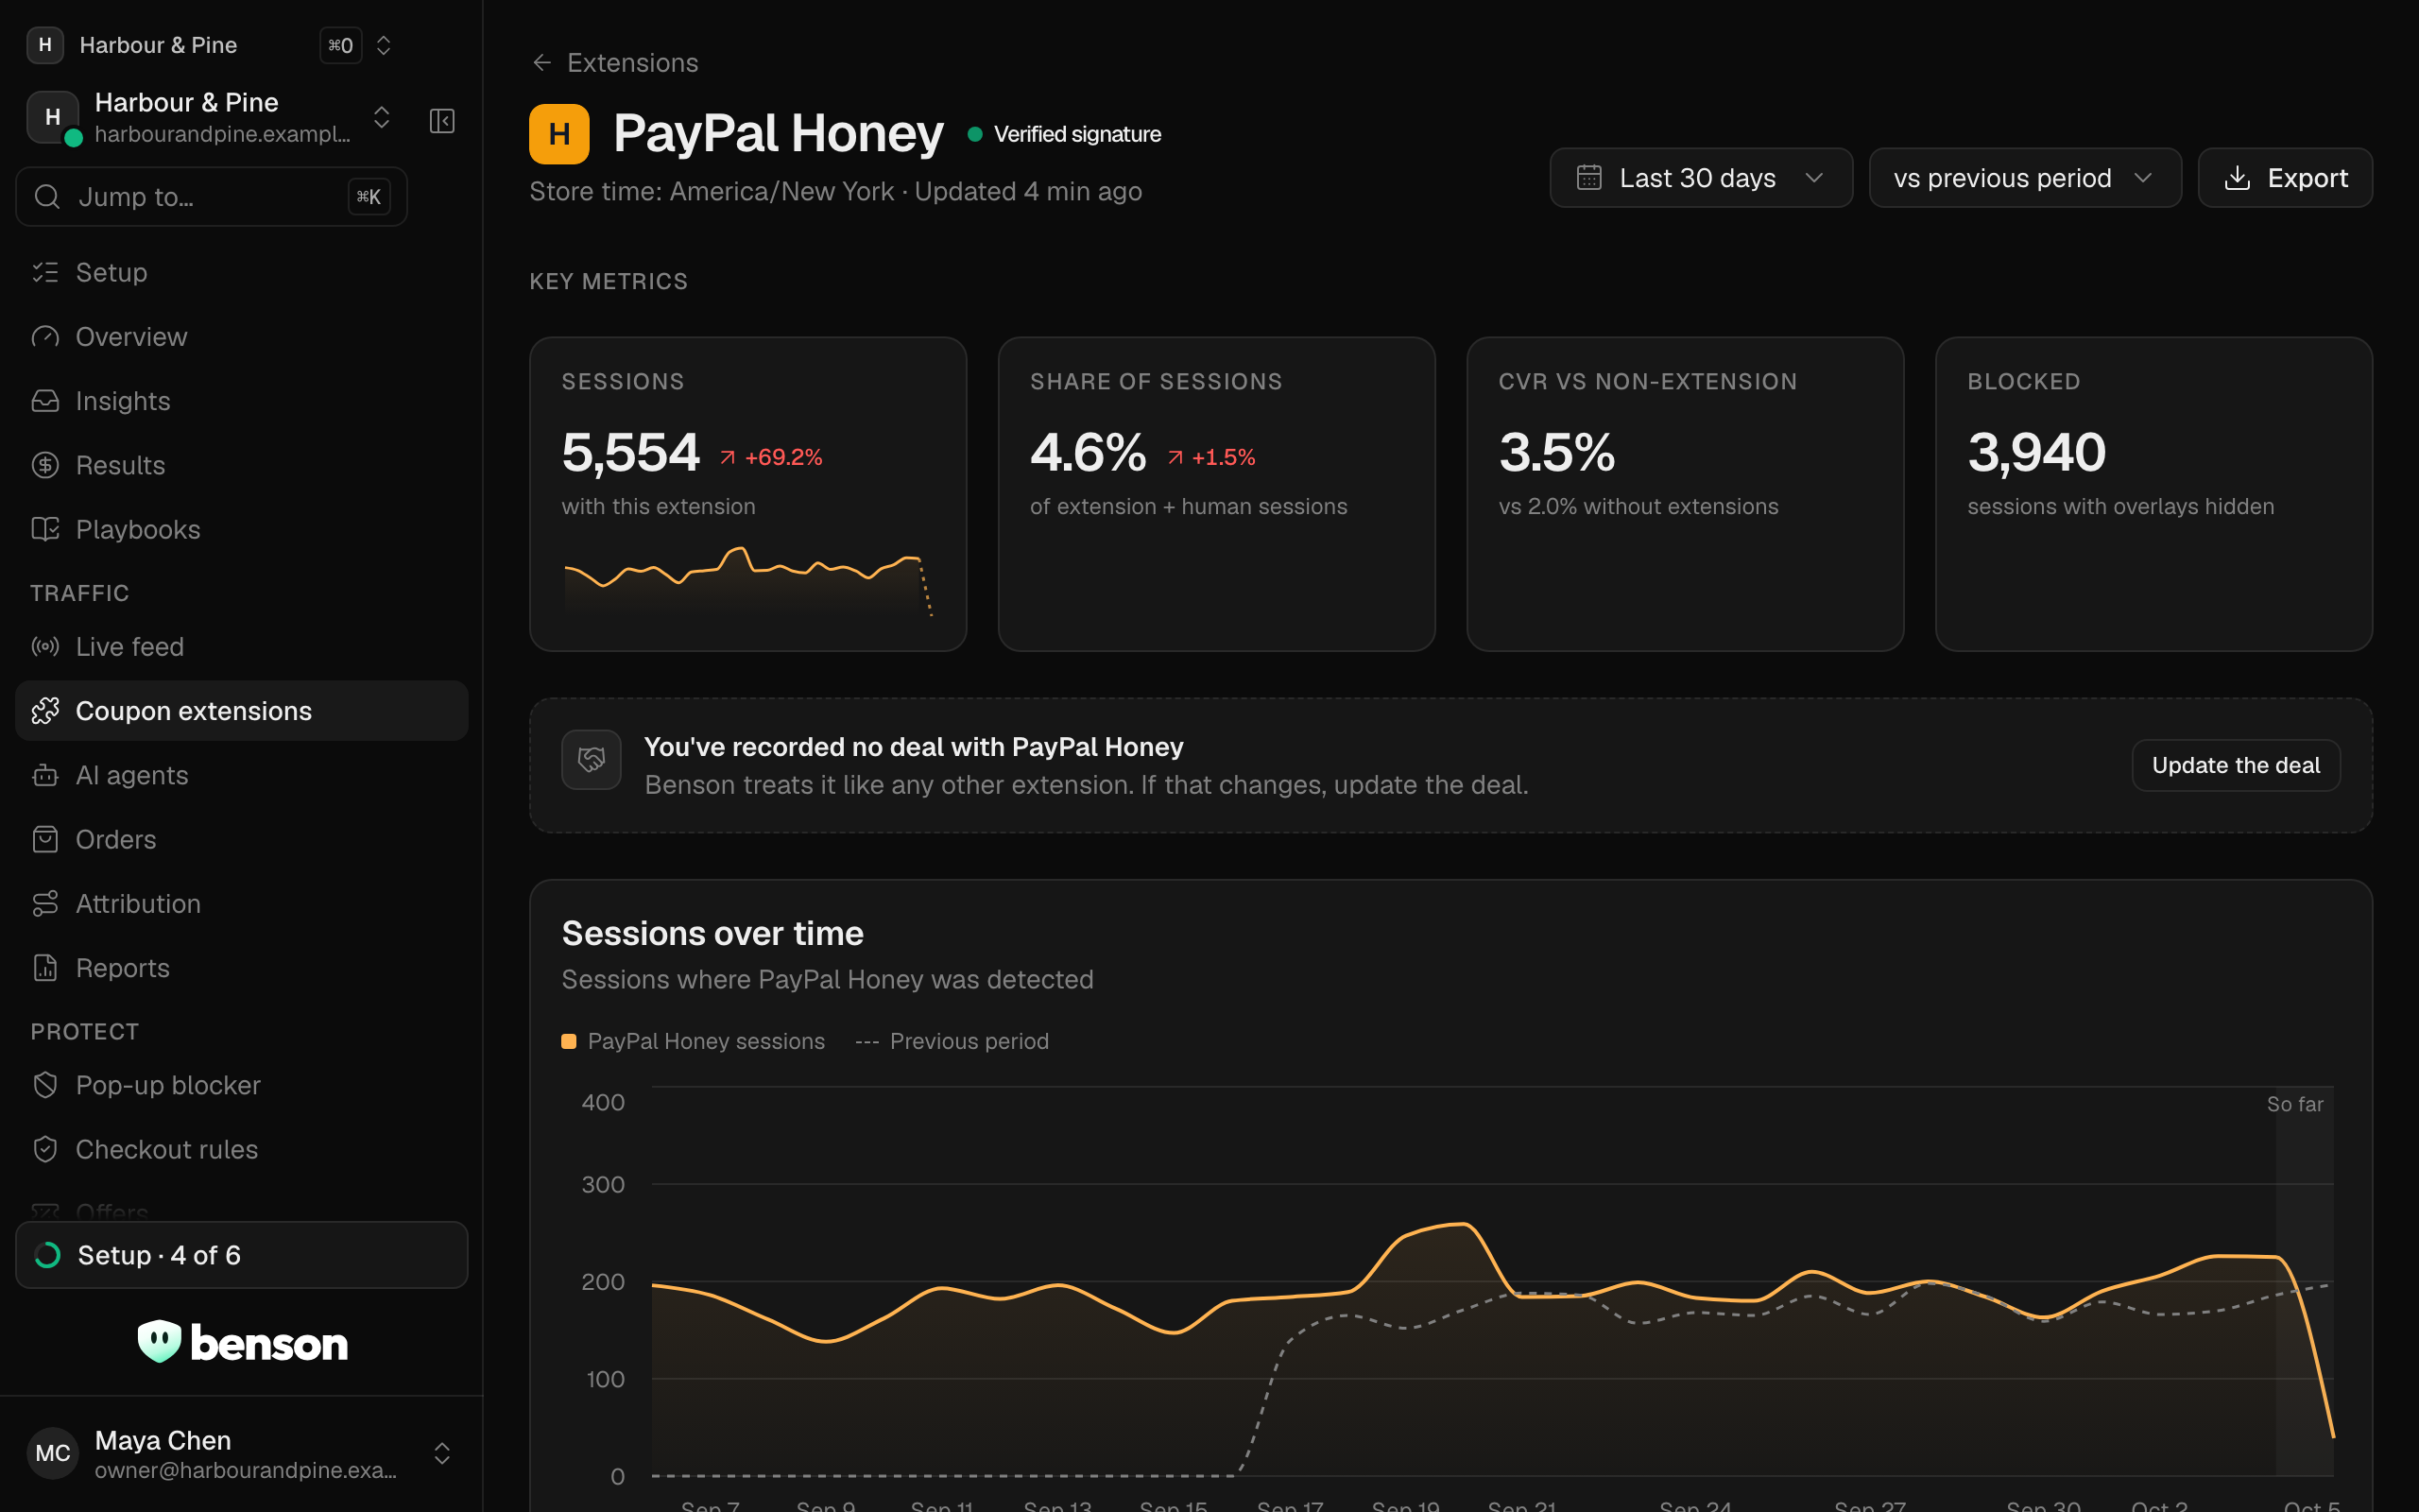Viewport: 2419px width, 1512px height.
Task: Expand the Harbour & Pine store switcher
Action: 381,118
